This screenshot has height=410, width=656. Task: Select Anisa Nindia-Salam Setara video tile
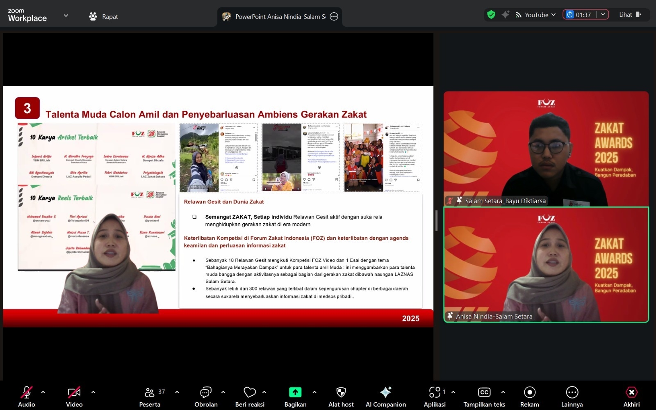546,265
